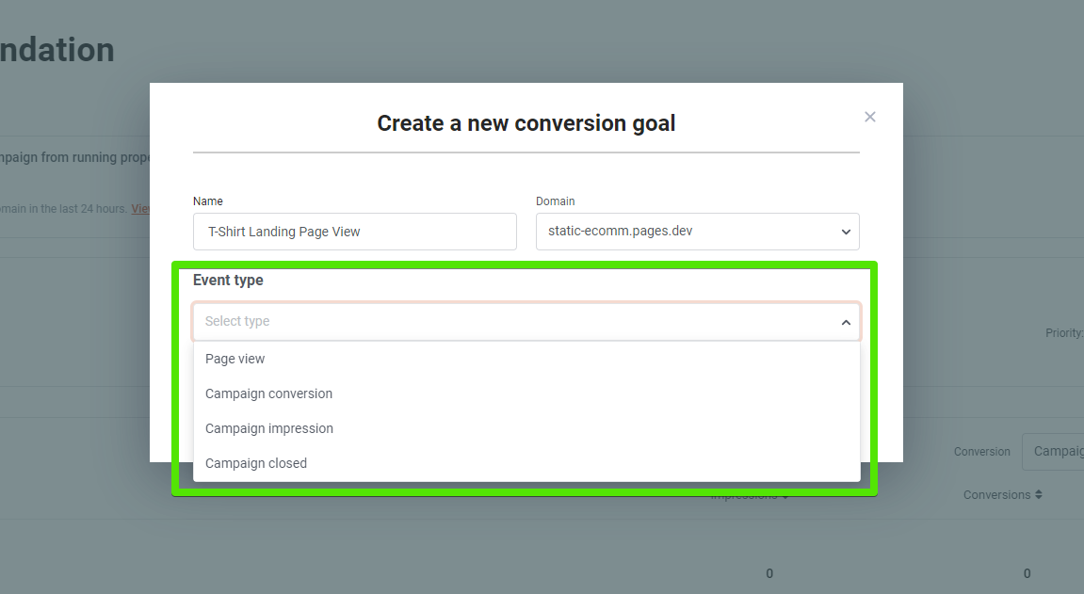Collapse the Event type dropdown
The width and height of the screenshot is (1084, 594).
(x=526, y=321)
